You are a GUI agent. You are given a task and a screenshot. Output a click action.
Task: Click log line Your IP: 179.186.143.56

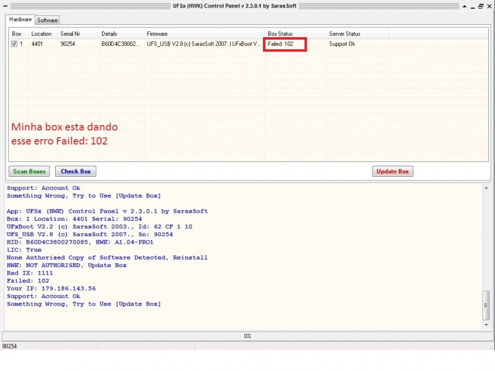(x=51, y=288)
